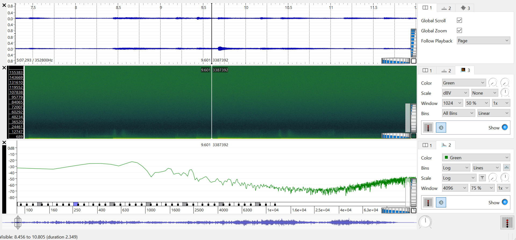Click the spectrogram scale gain dial

505,93
